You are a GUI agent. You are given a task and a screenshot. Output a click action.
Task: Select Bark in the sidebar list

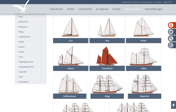pyautogui.click(x=31, y=16)
